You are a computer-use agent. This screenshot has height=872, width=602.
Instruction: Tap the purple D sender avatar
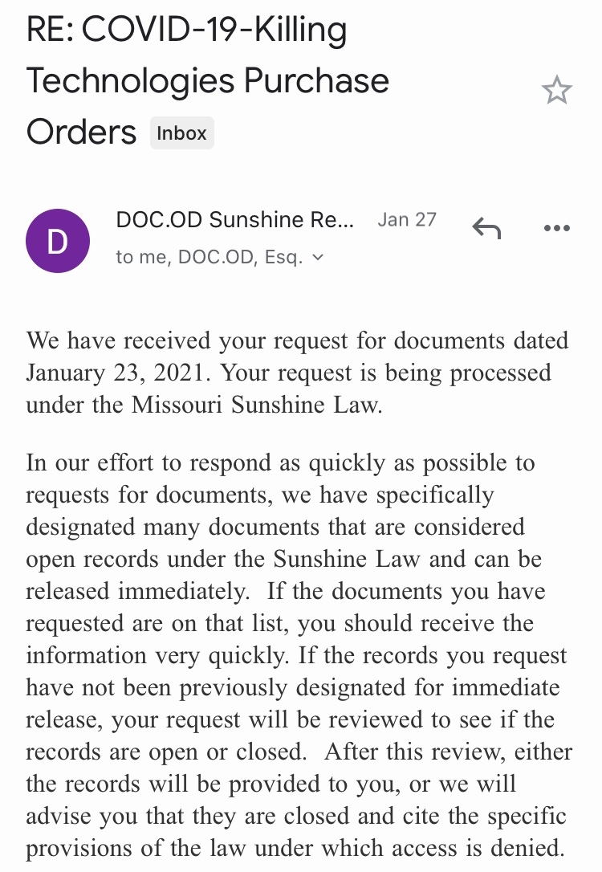[57, 240]
